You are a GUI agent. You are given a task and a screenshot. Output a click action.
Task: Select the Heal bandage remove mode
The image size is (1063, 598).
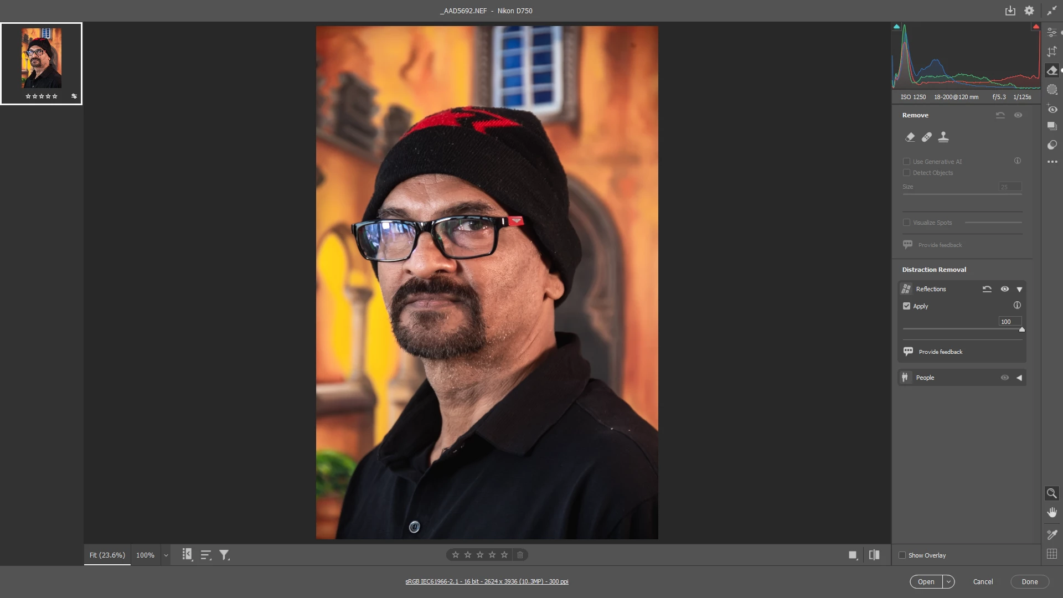coord(926,137)
